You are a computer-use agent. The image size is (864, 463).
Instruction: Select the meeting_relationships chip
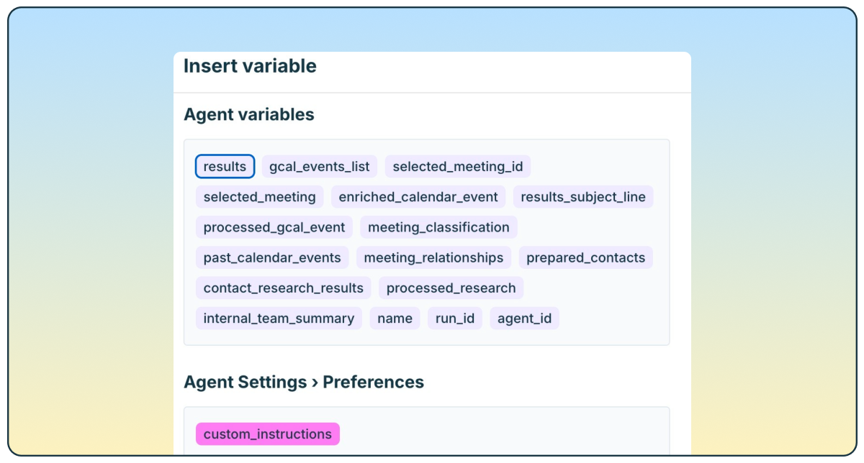433,257
